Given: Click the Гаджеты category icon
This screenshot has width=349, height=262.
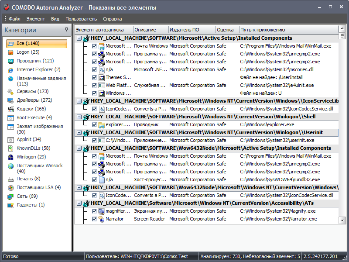Looking at the screenshot, I should (10, 205).
